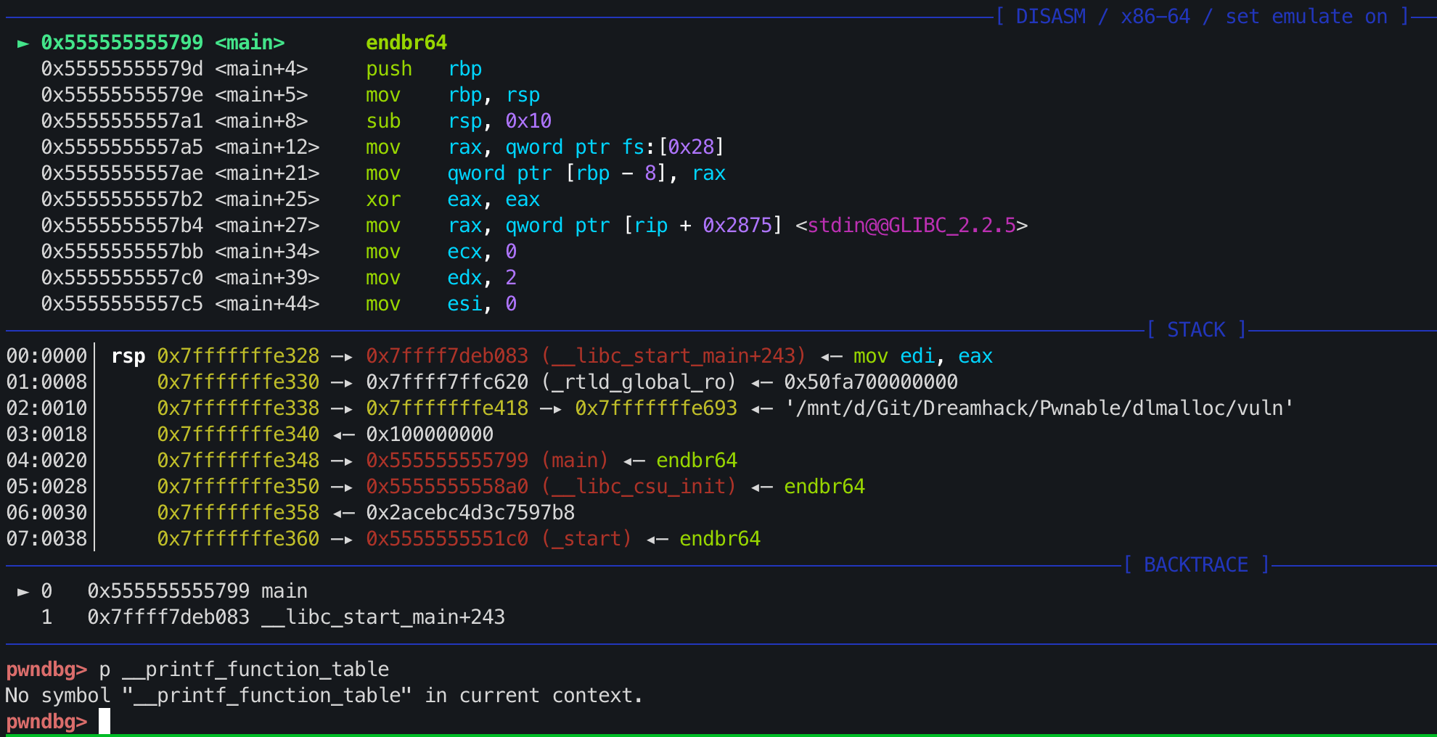Click '__libc_start_main+243' in the stack row
1437x737 pixels.
(x=674, y=356)
